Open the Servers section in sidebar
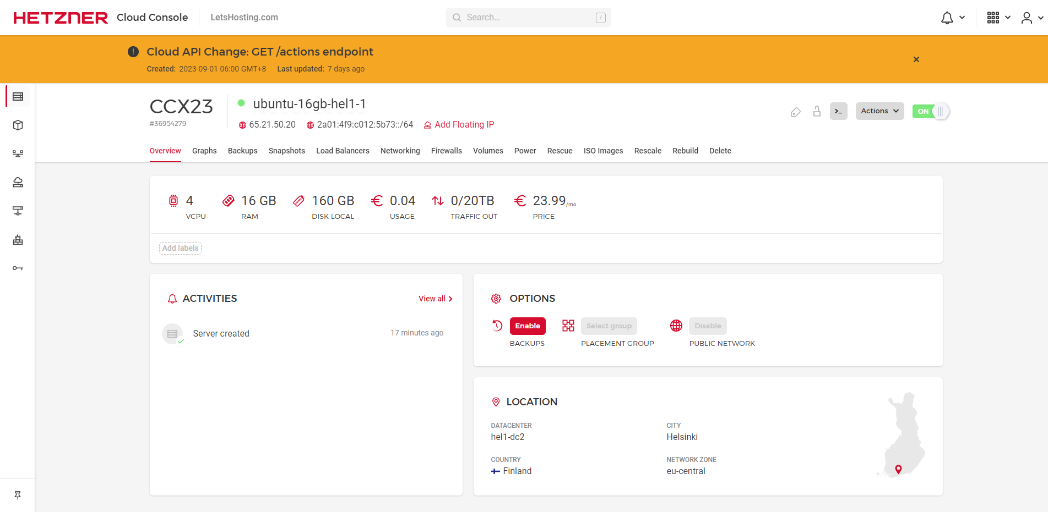Screen dimensions: 1048x512 pyautogui.click(x=18, y=97)
